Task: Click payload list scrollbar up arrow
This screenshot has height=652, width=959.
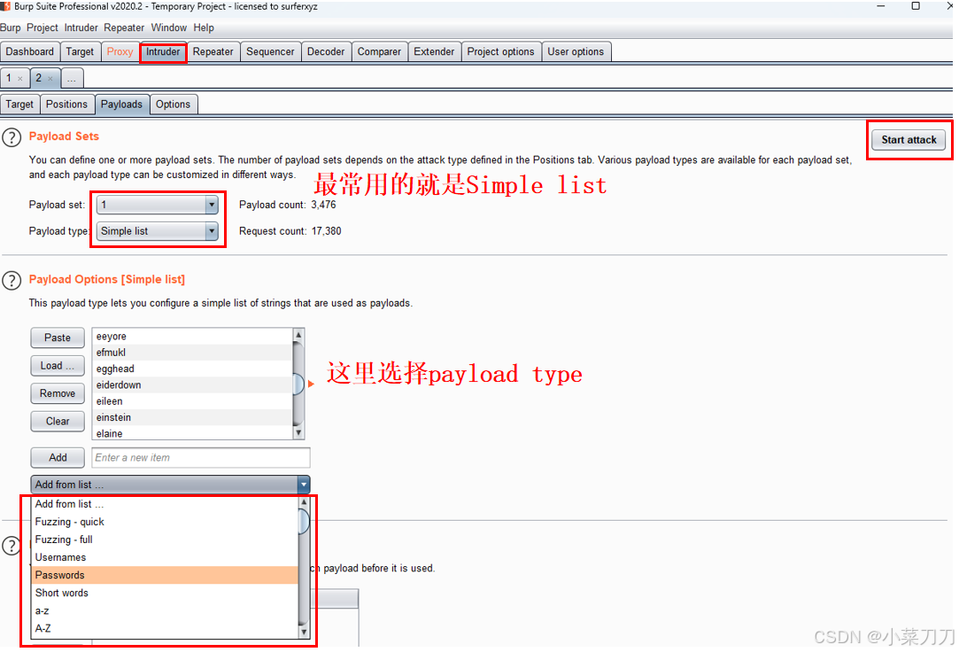Action: point(298,335)
